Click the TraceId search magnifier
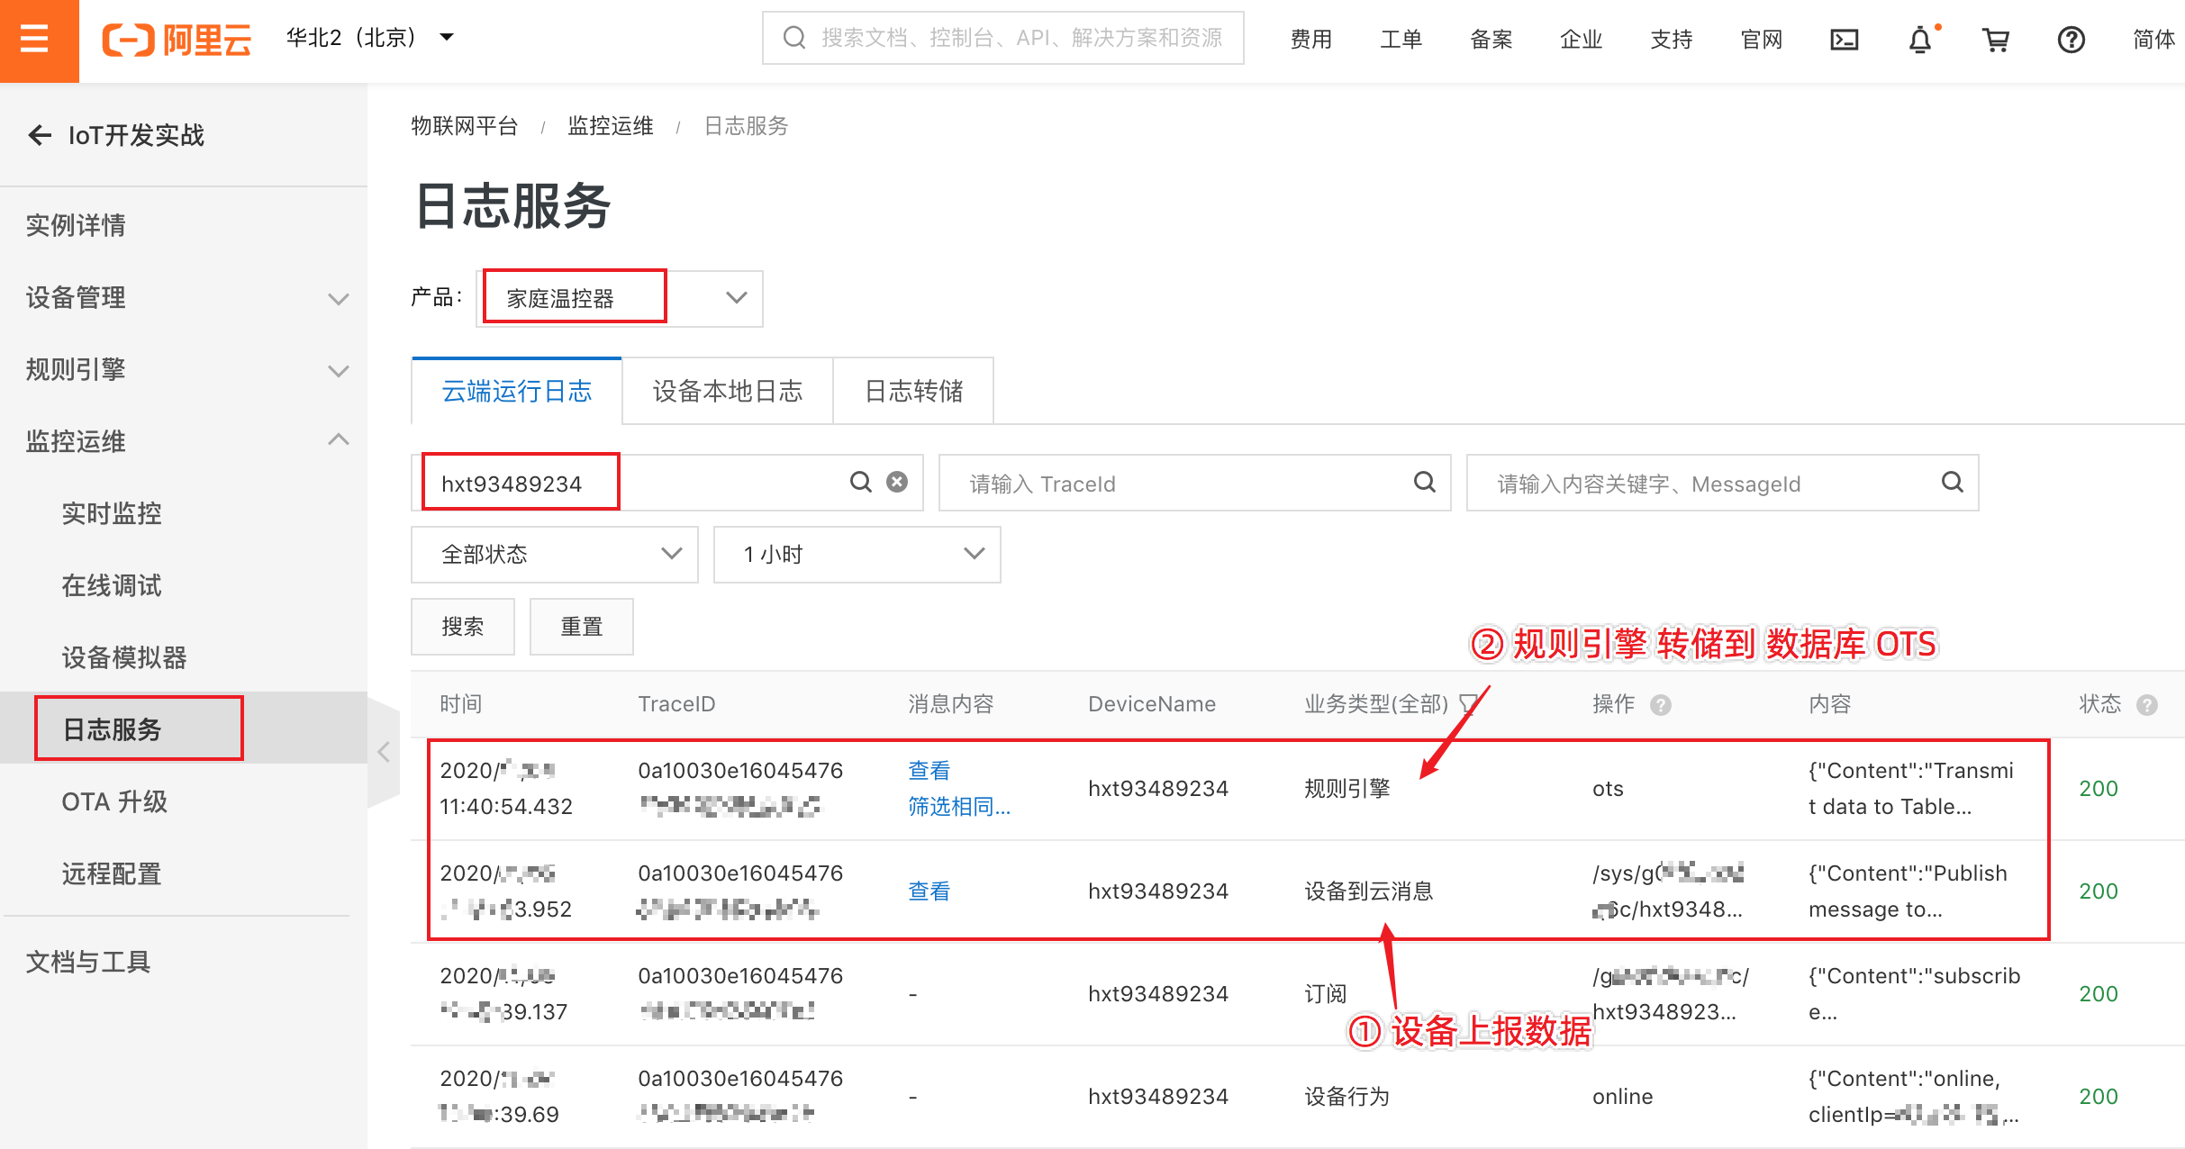 pyautogui.click(x=1424, y=483)
